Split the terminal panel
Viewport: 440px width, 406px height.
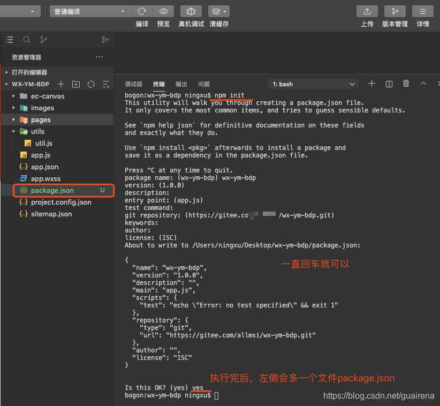pos(389,84)
